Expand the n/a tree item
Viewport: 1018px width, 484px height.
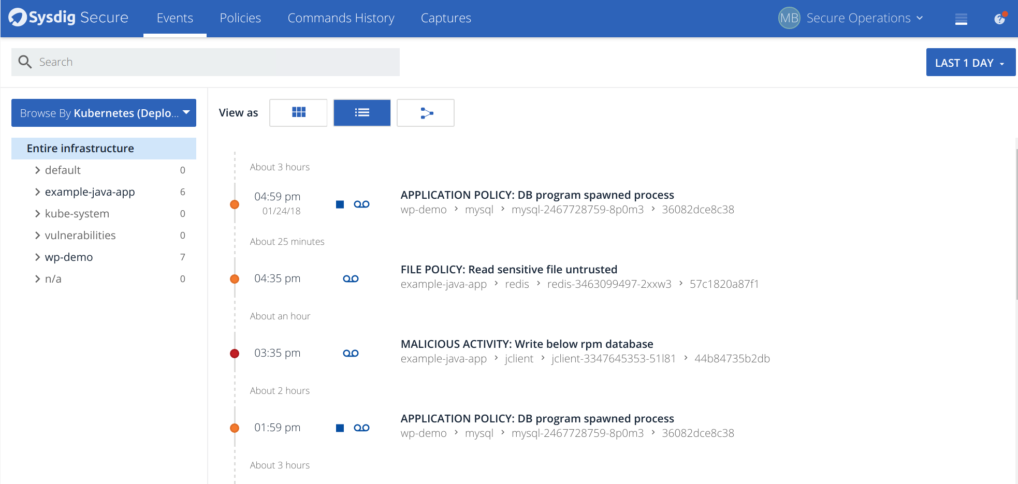click(x=37, y=279)
